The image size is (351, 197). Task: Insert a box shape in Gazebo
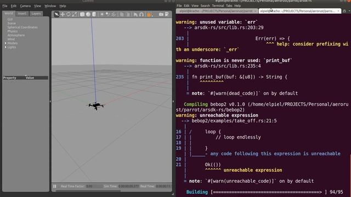(x=82, y=14)
